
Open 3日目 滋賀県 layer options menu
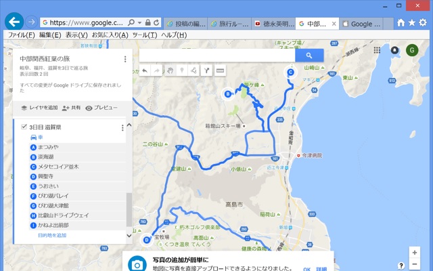coord(122,127)
